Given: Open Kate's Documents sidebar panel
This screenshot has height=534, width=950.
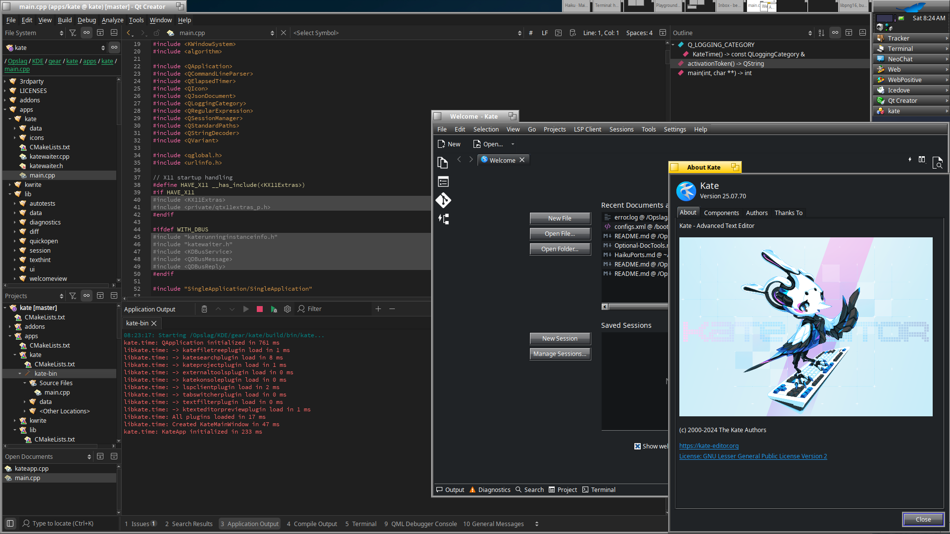Looking at the screenshot, I should [x=443, y=163].
